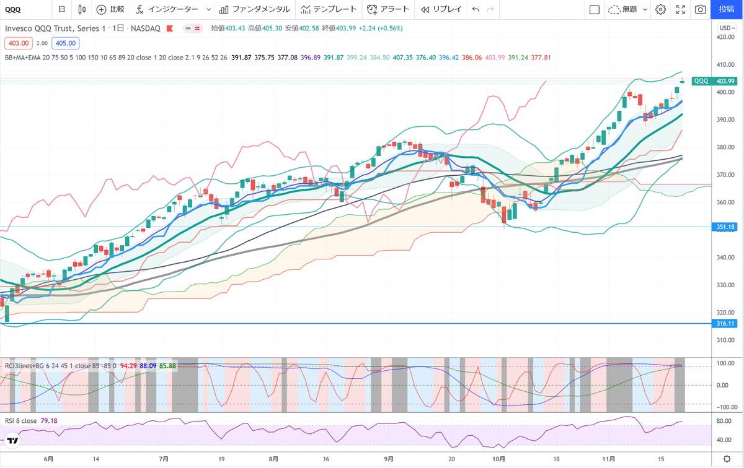Viewport: 744px width, 468px height.
Task: Click the blue 405.00 buy button
Action: tap(64, 43)
